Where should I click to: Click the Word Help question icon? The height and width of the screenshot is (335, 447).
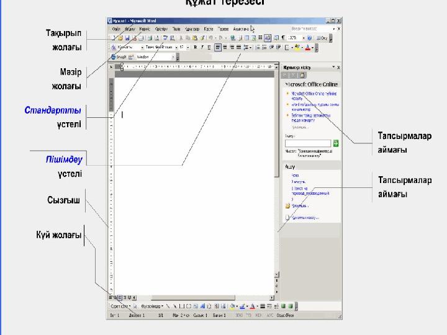(310, 38)
